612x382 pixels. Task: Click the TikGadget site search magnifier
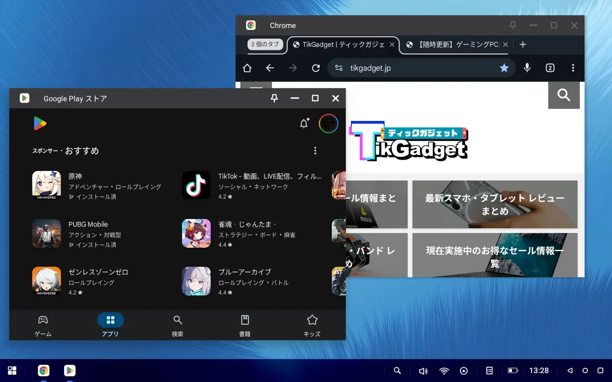click(x=564, y=95)
